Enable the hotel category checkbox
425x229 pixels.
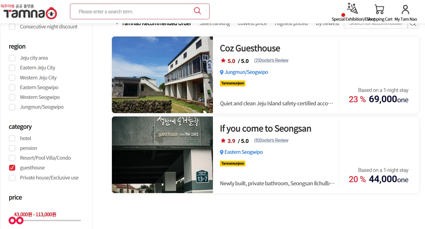pos(12,138)
